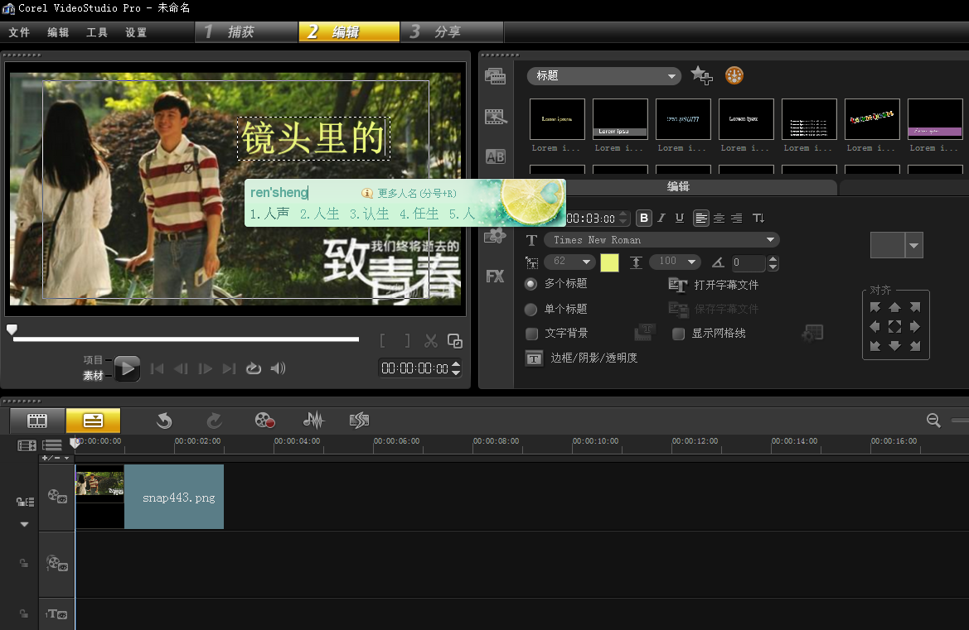Select the multiple titles radio button
The image size is (969, 630).
pyautogui.click(x=531, y=284)
